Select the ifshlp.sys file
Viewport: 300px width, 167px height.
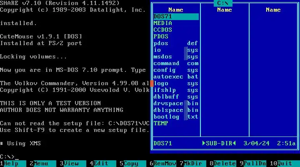click(176, 90)
